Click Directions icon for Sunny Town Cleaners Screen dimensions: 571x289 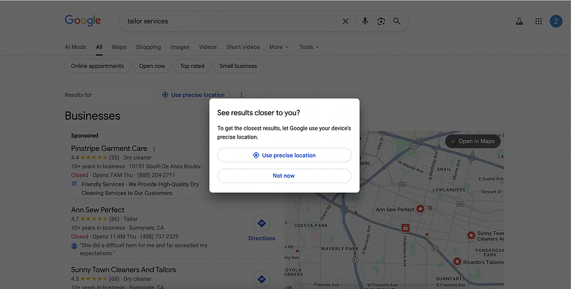coord(262,279)
